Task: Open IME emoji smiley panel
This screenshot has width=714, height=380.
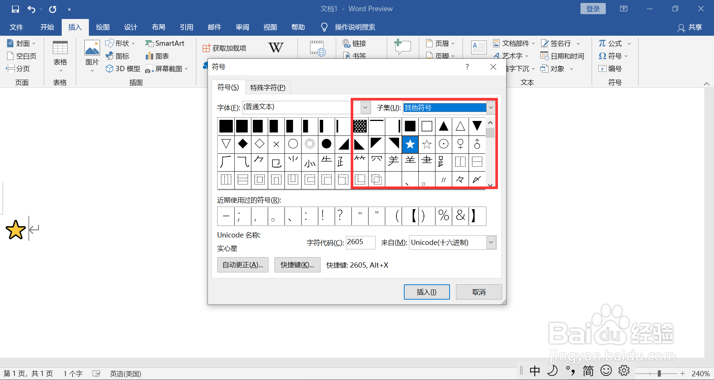Action: click(x=606, y=371)
